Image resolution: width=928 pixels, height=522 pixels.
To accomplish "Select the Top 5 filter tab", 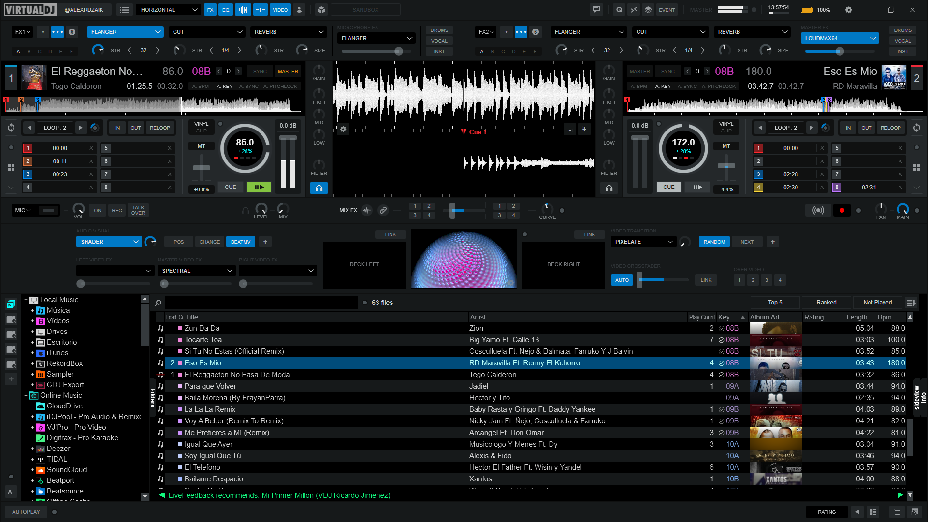I will tap(775, 303).
